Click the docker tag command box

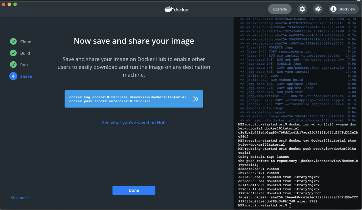click(x=134, y=99)
